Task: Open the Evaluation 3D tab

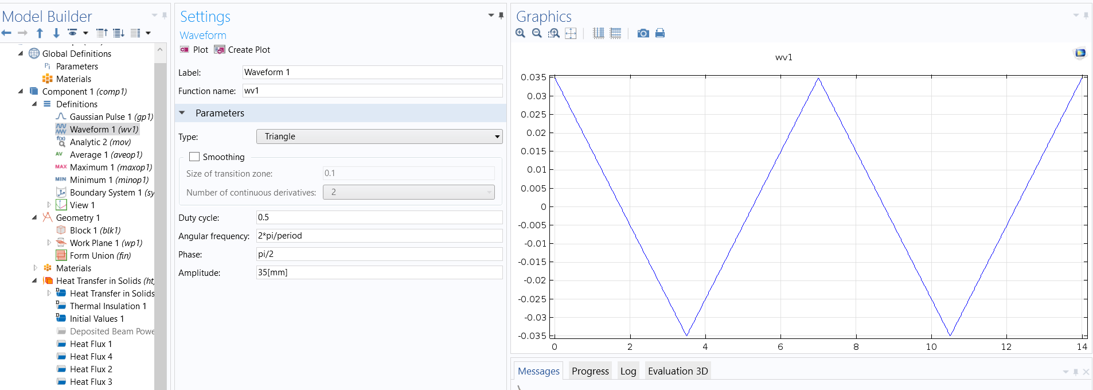Action: [x=677, y=371]
